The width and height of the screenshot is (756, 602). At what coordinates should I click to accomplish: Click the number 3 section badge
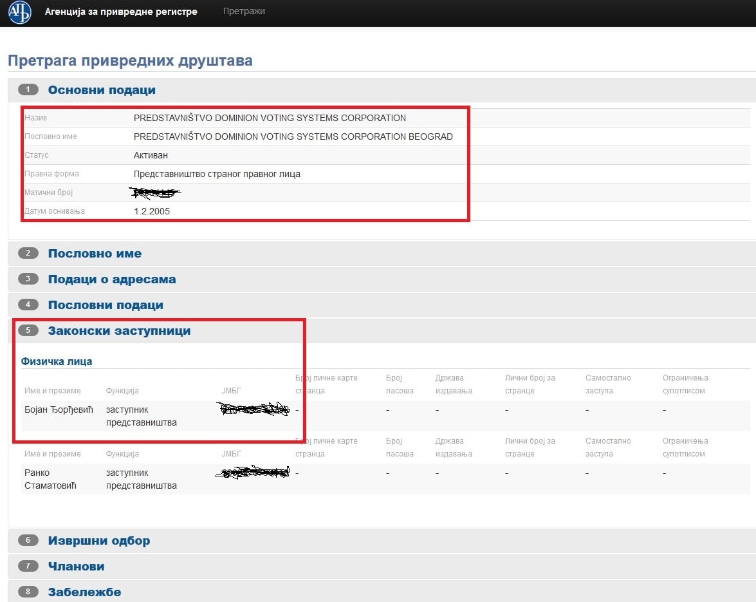[x=28, y=279]
